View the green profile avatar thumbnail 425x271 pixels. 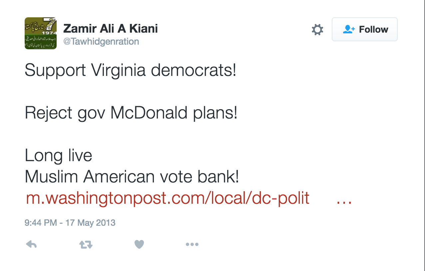[41, 33]
